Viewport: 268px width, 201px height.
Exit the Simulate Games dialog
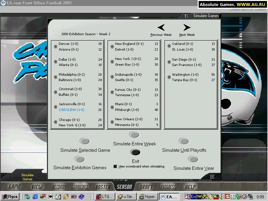point(135,152)
